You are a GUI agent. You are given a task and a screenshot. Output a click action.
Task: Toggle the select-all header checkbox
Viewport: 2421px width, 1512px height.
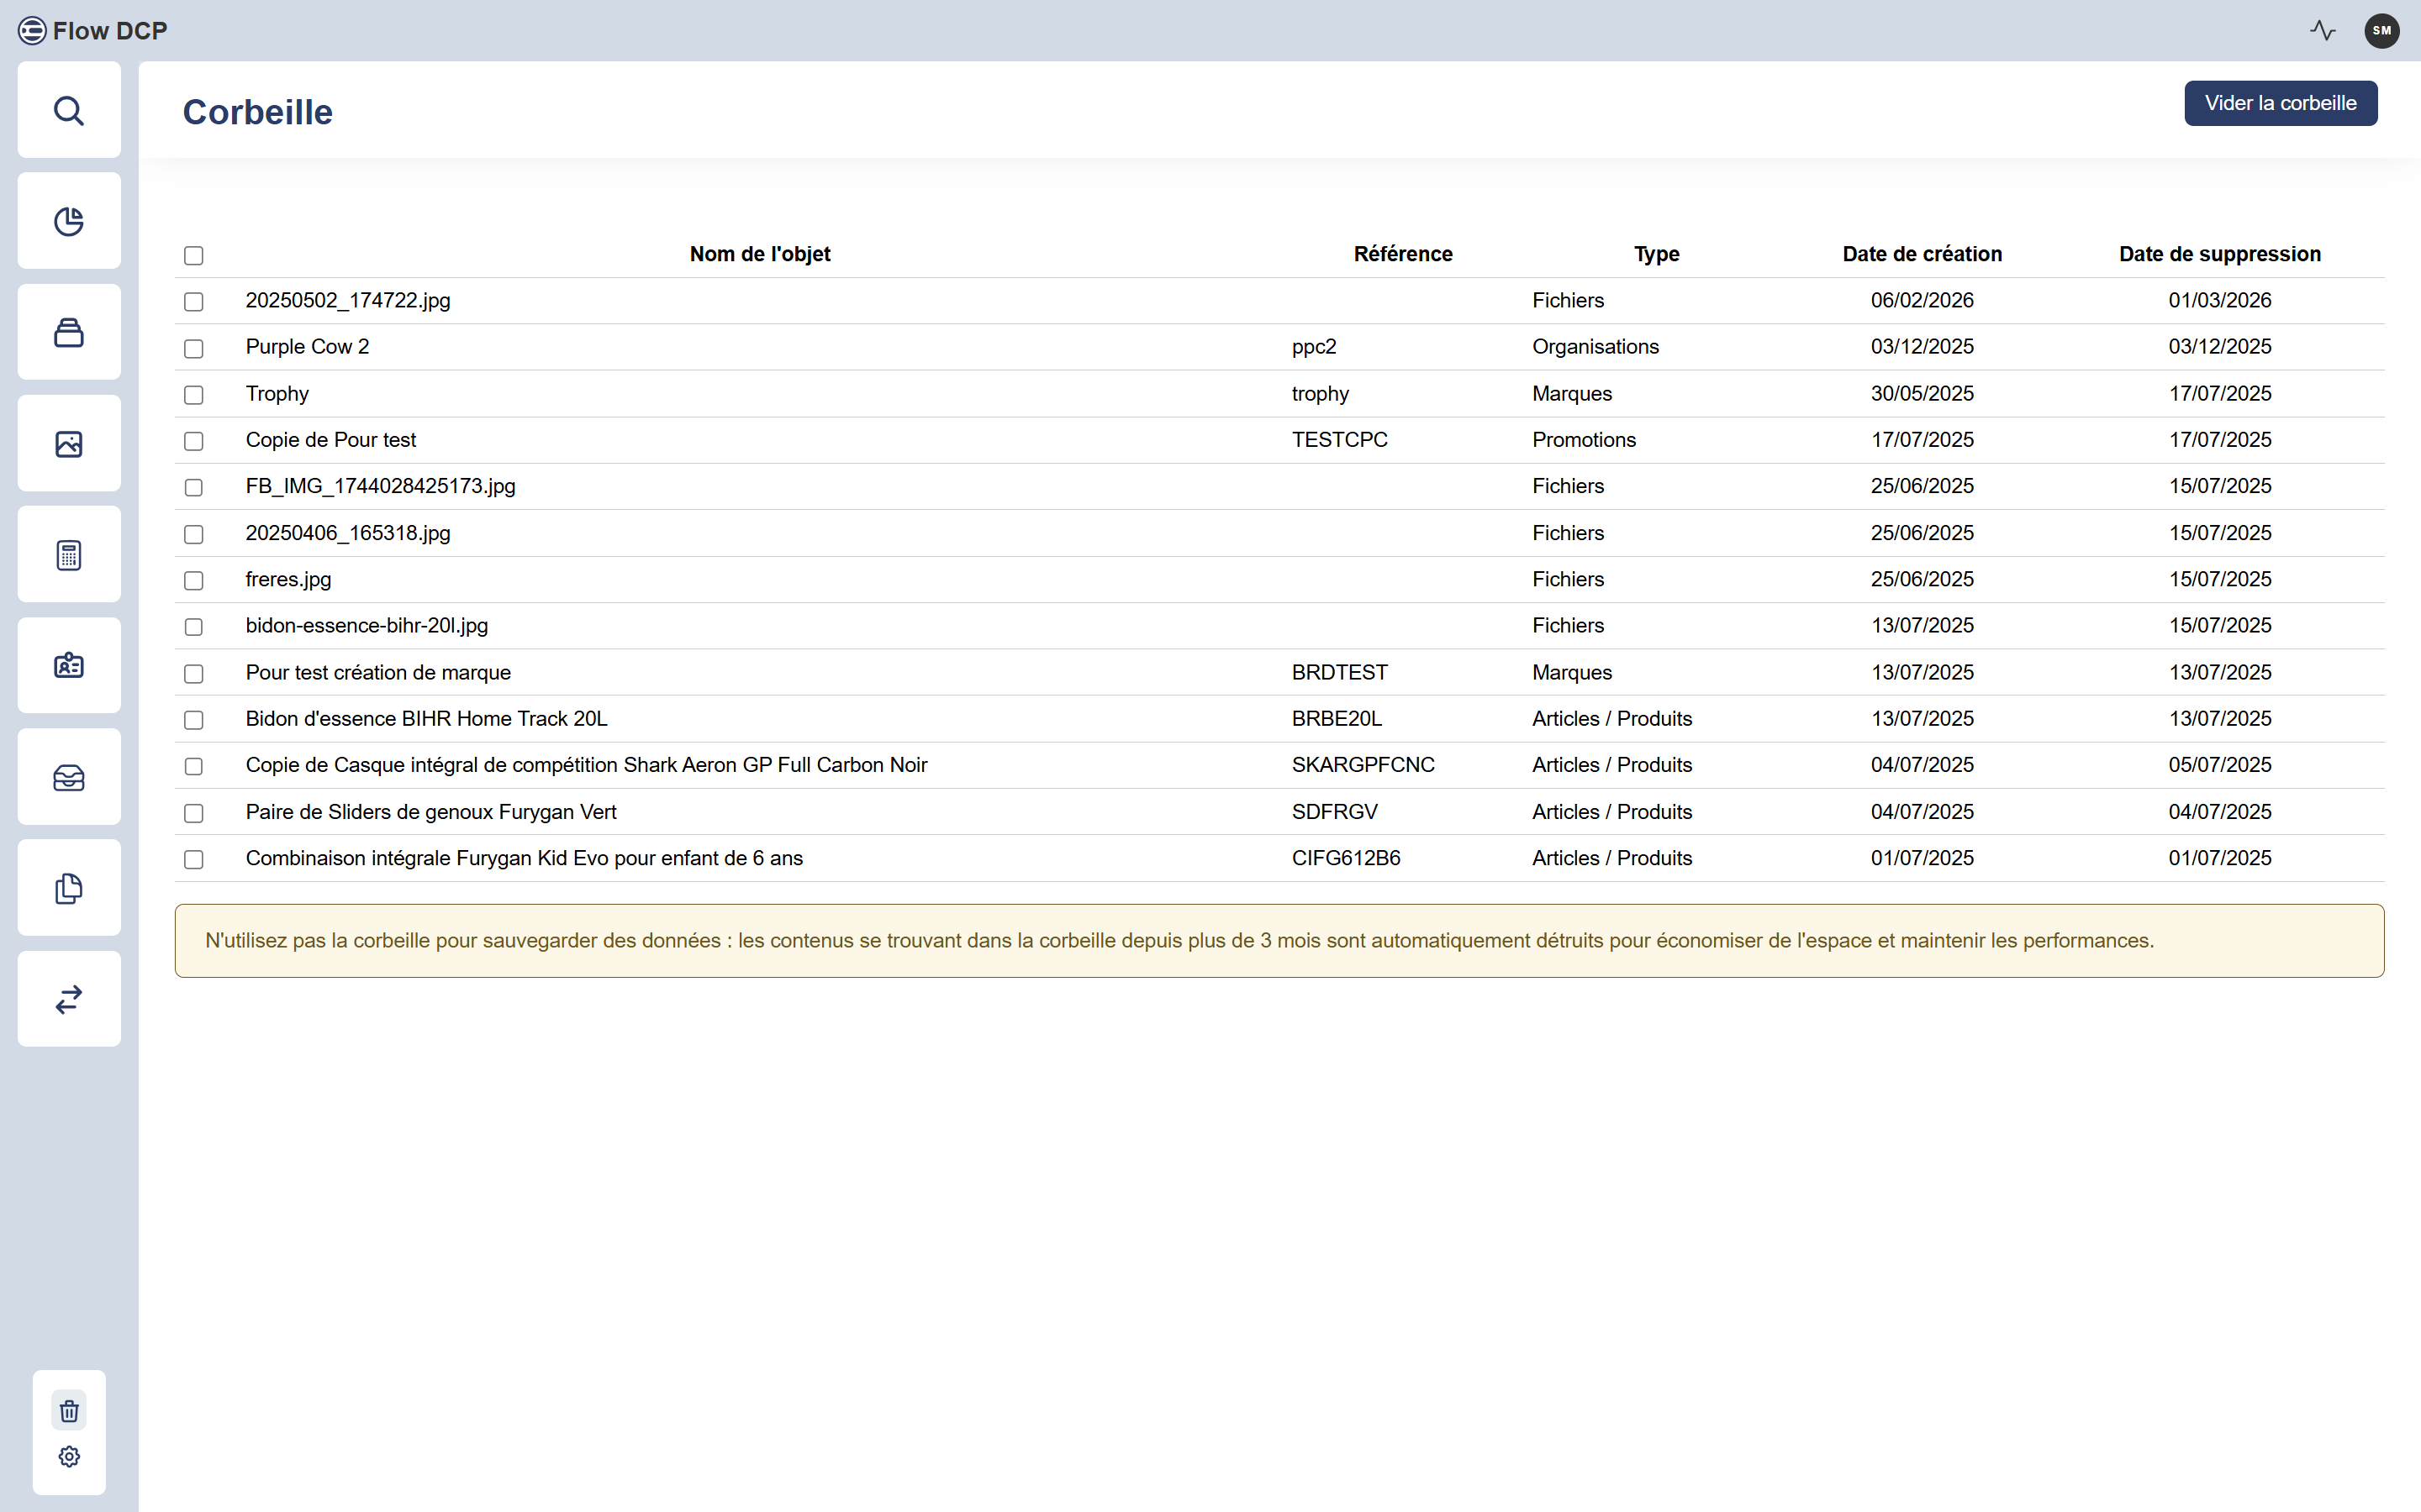(x=193, y=256)
